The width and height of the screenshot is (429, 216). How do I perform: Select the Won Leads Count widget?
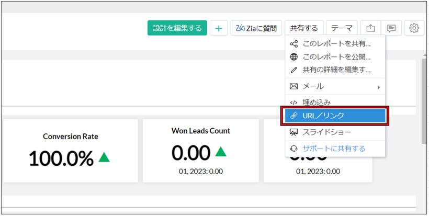tap(200, 151)
